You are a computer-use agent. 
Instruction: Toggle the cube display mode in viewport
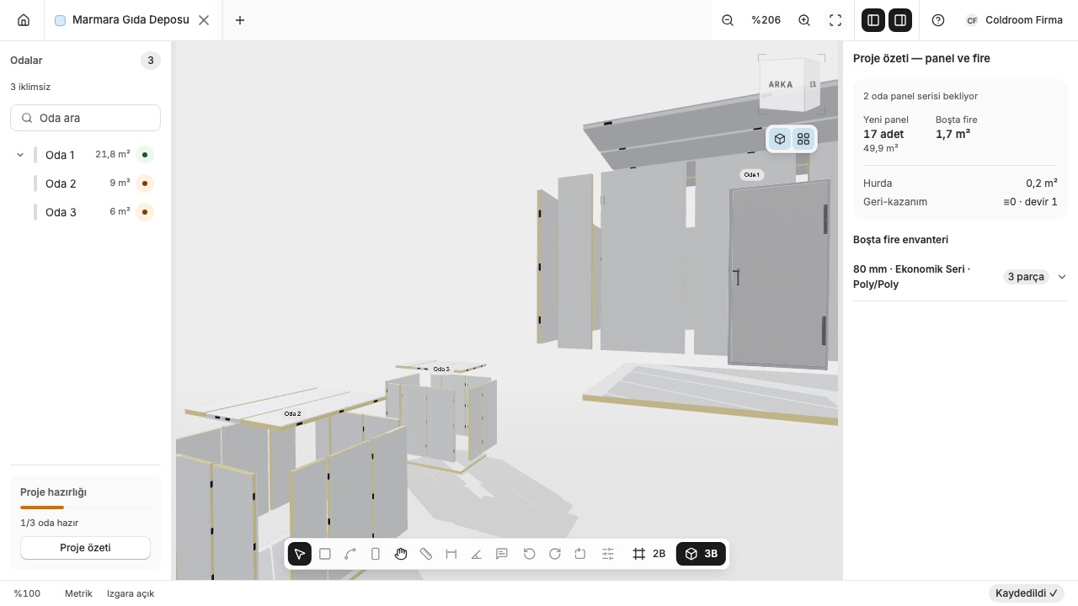[780, 139]
